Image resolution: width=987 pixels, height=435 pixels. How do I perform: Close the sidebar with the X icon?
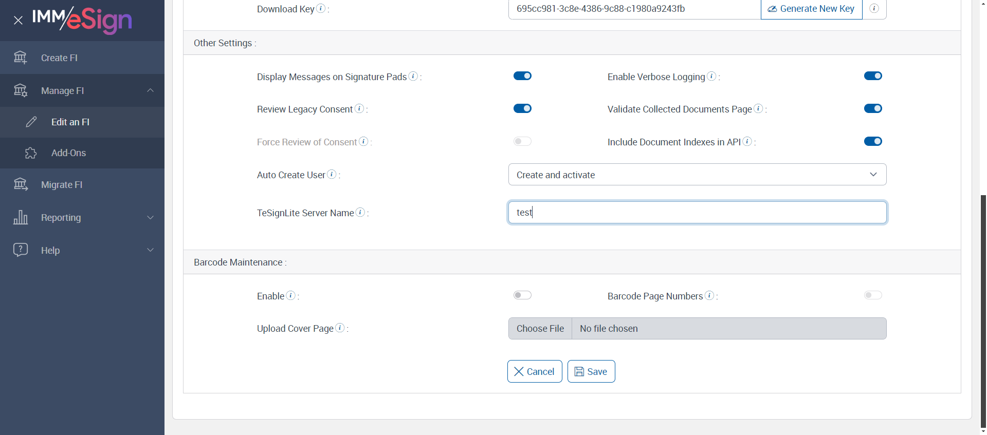click(18, 21)
